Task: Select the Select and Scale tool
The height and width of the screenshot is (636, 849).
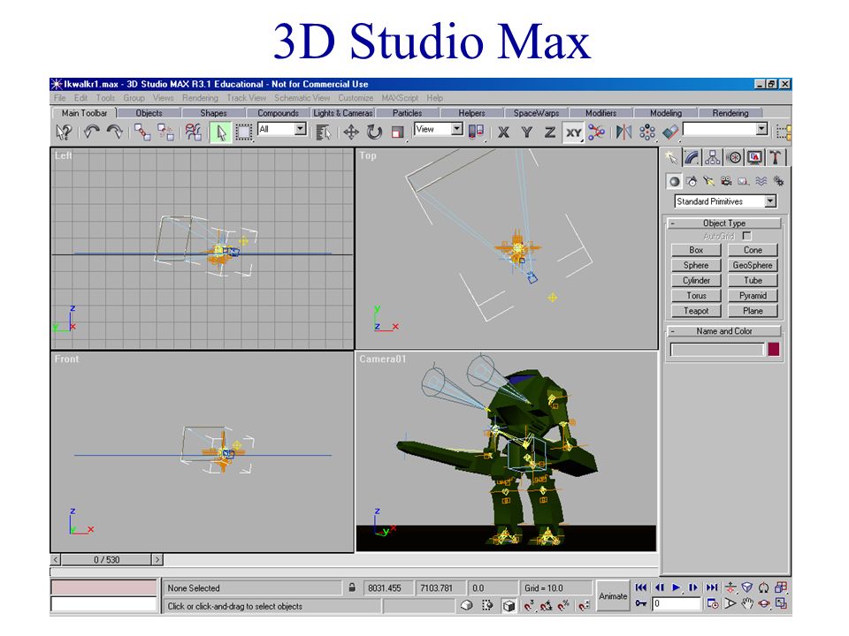Action: click(x=397, y=132)
